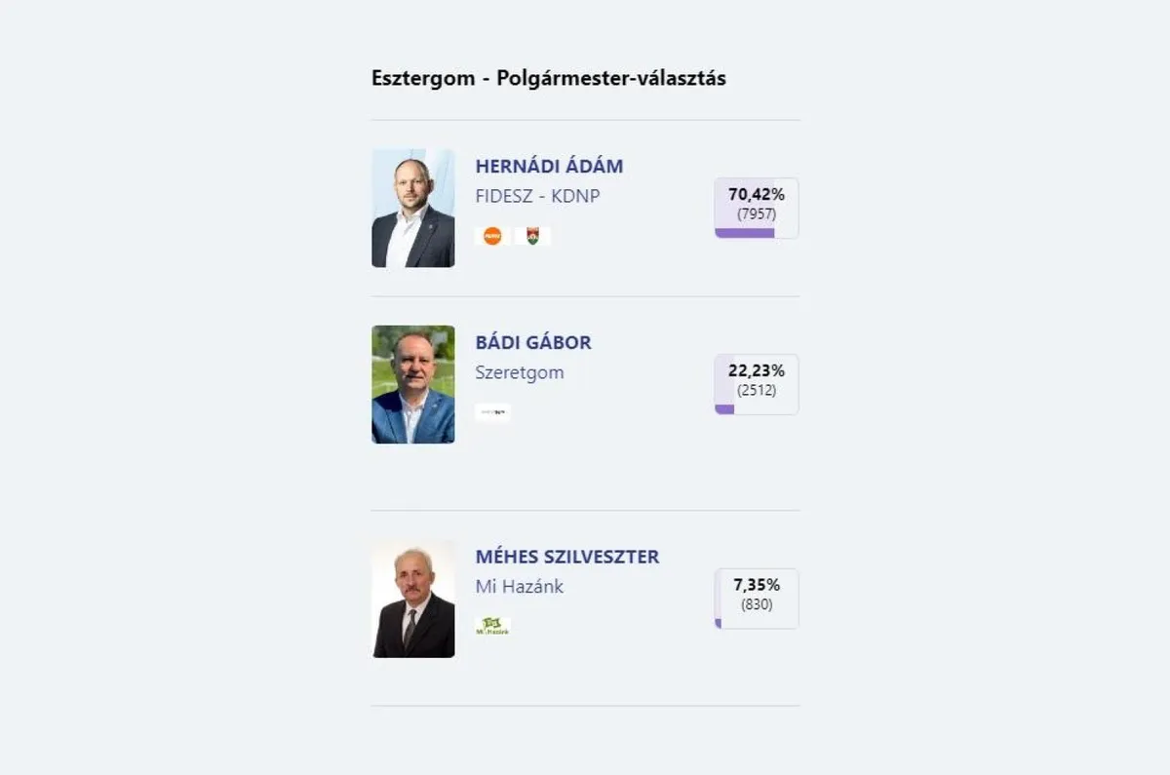Select the MÉHES SZILVESZTER name link
Screen dimensions: 1170x775
[x=567, y=557]
